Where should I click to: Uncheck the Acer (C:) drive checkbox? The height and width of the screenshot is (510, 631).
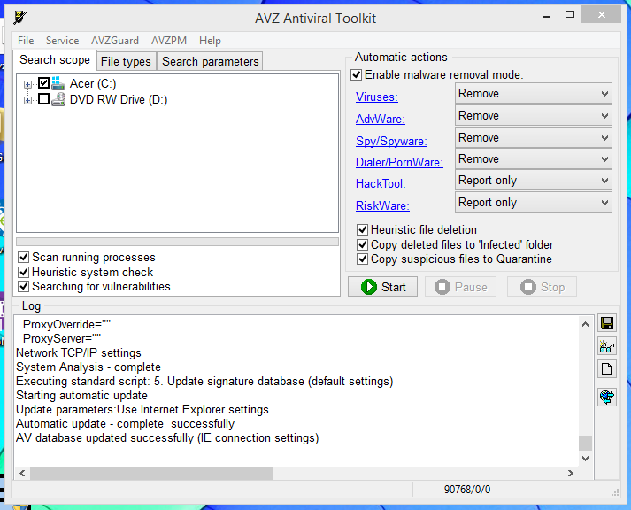coord(44,83)
